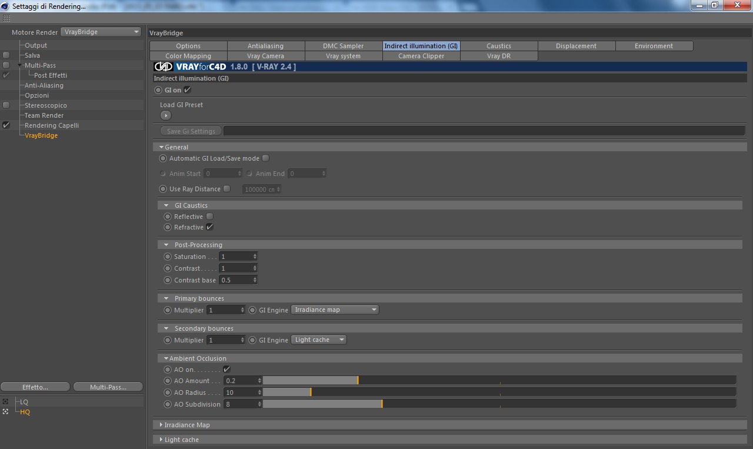Viewport: 753px width, 449px height.
Task: Open the Environment tab
Action: point(654,46)
